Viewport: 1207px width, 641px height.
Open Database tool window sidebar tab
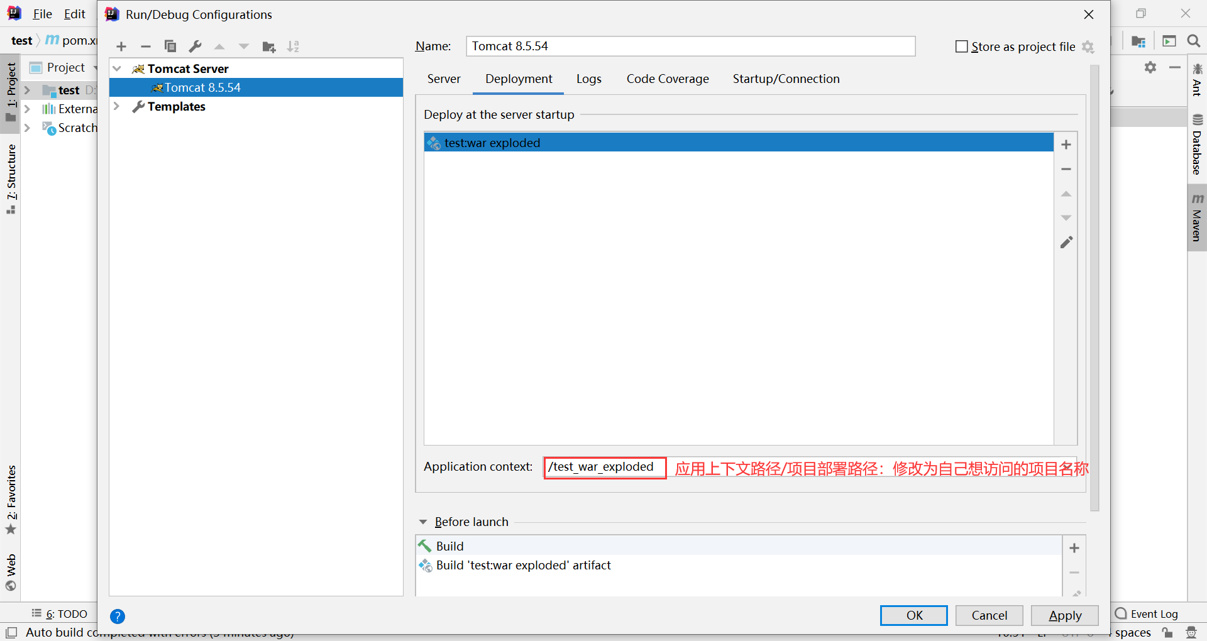click(x=1197, y=144)
